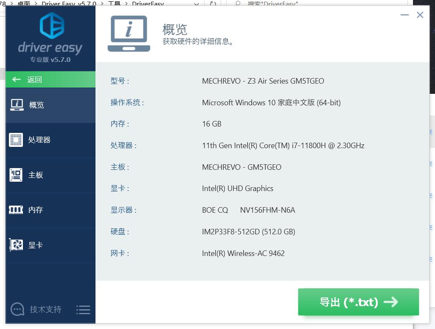Select the 16 GB memory value
Image resolution: width=435 pixels, height=329 pixels.
pos(212,124)
